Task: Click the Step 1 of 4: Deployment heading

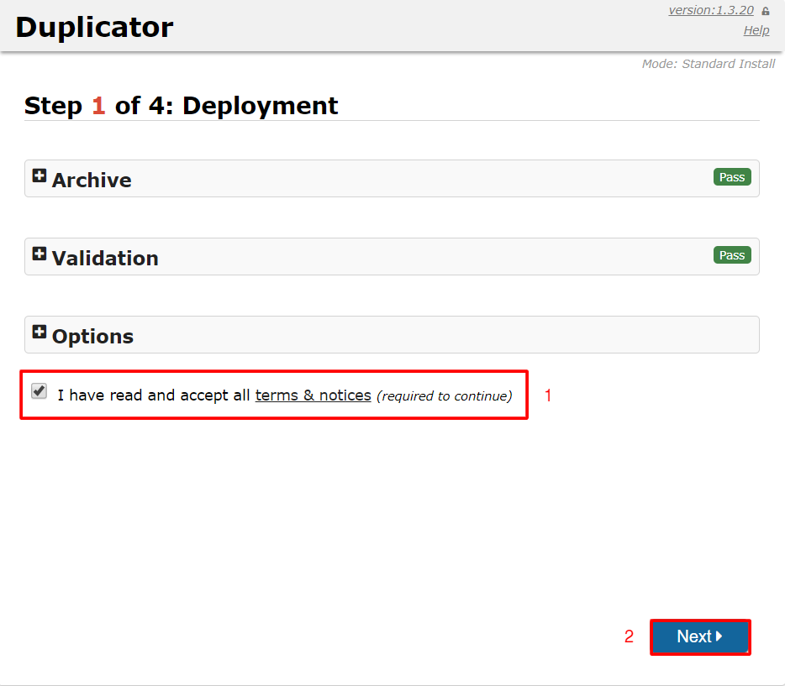Action: [x=182, y=106]
